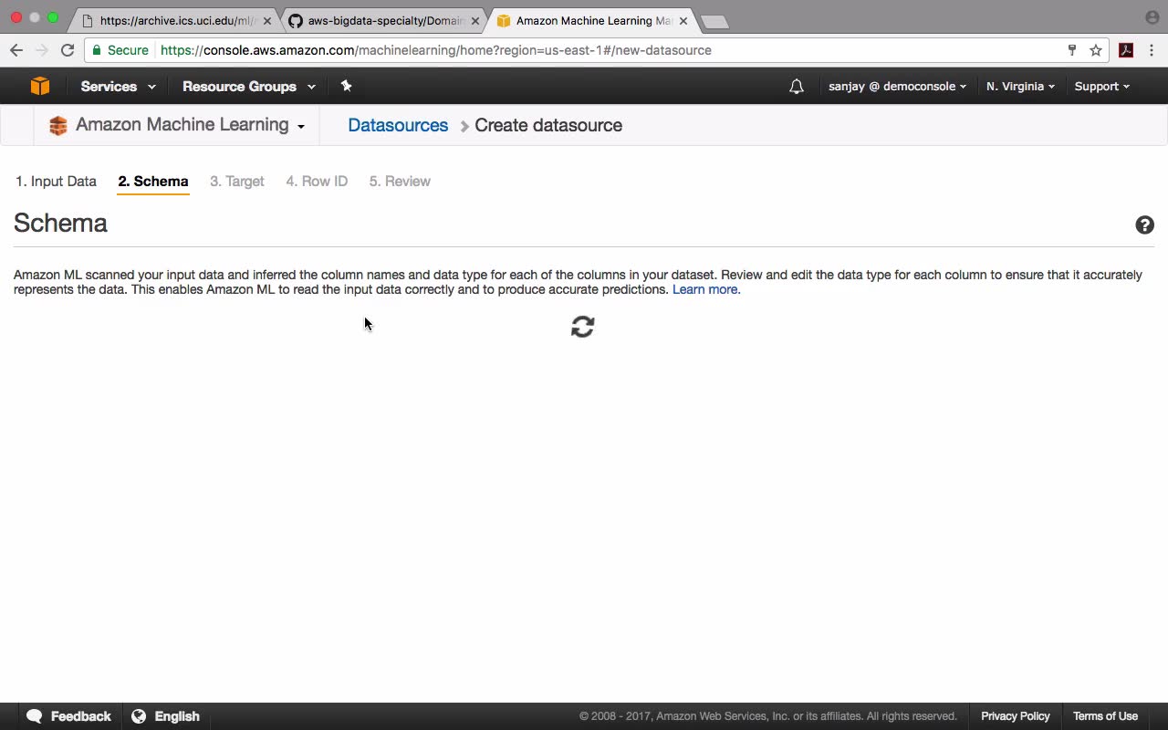Select the 2. Schema step
1168x730 pixels.
(153, 182)
